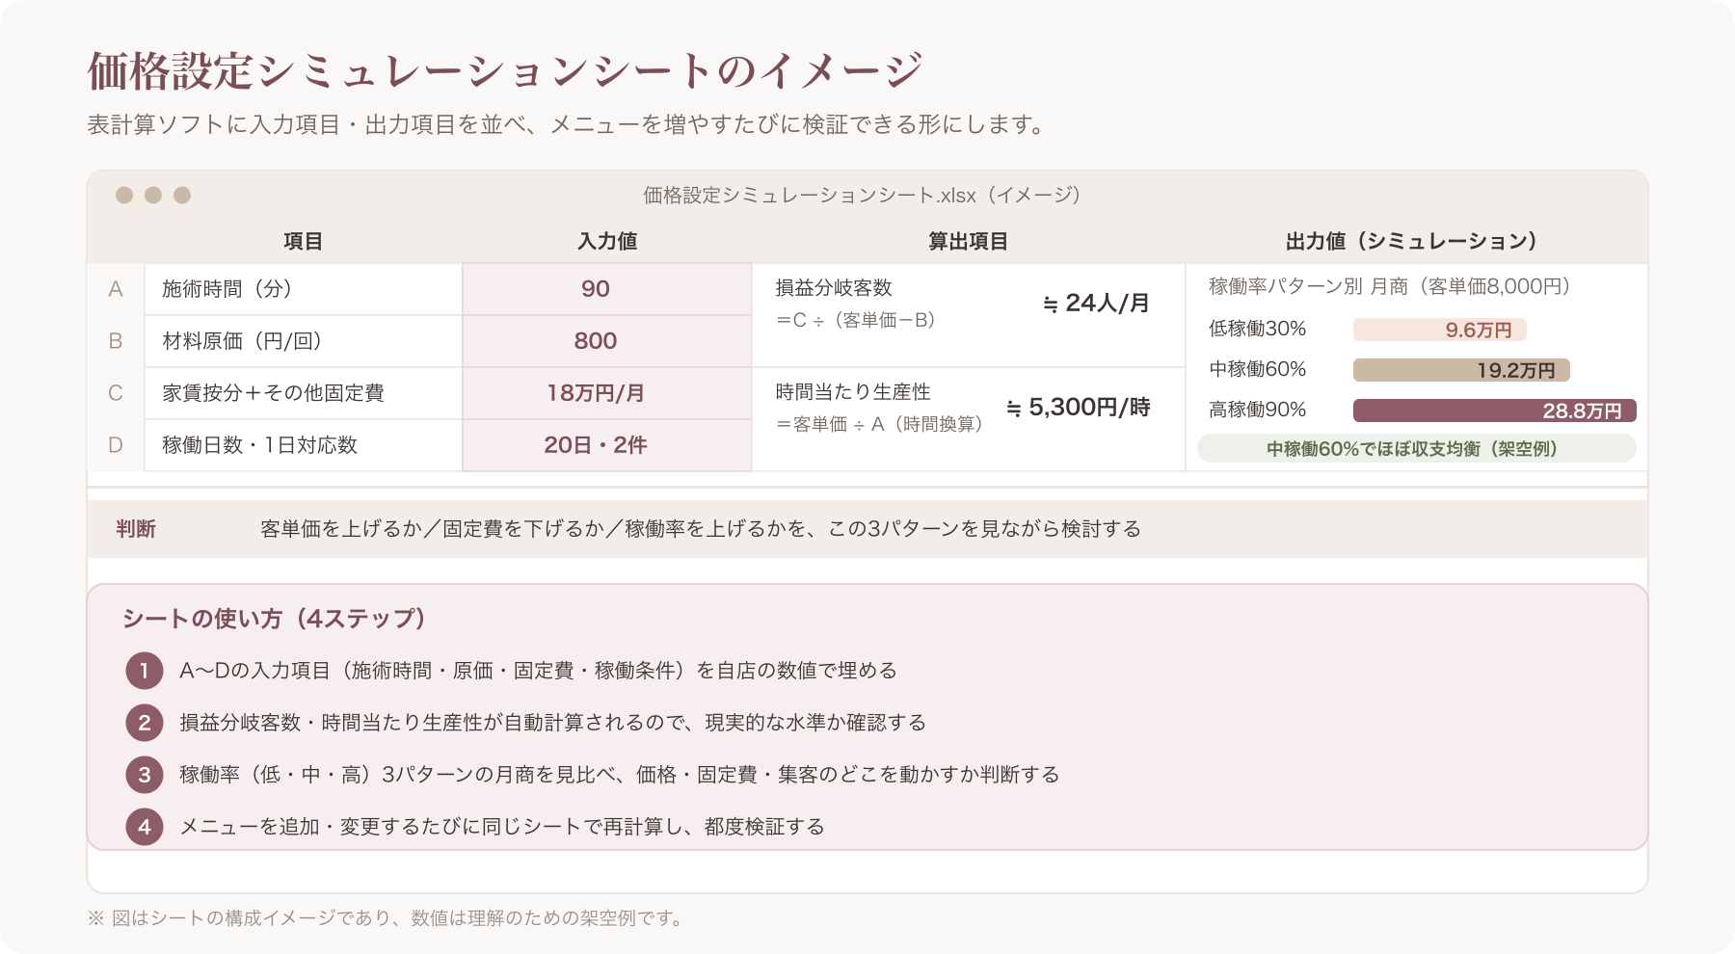Click the formula ＝C ÷（客単価－B）
1735x954 pixels.
(x=856, y=320)
